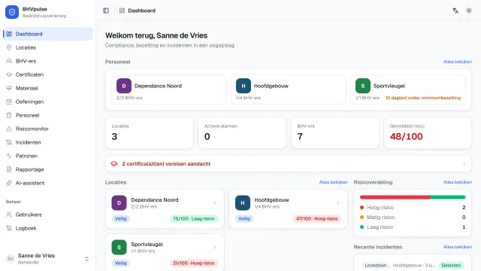Click the Rapportage document icon
This screenshot has height=271, width=481.
[x=9, y=169]
